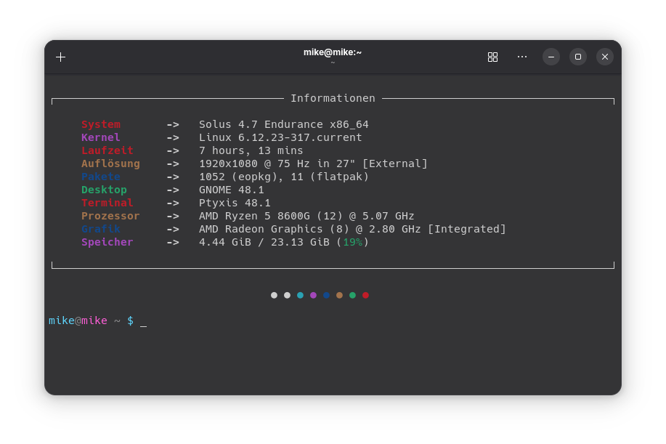Click the 1920x1080 @ 75 Hz resolution value
The image size is (666, 444).
(313, 164)
